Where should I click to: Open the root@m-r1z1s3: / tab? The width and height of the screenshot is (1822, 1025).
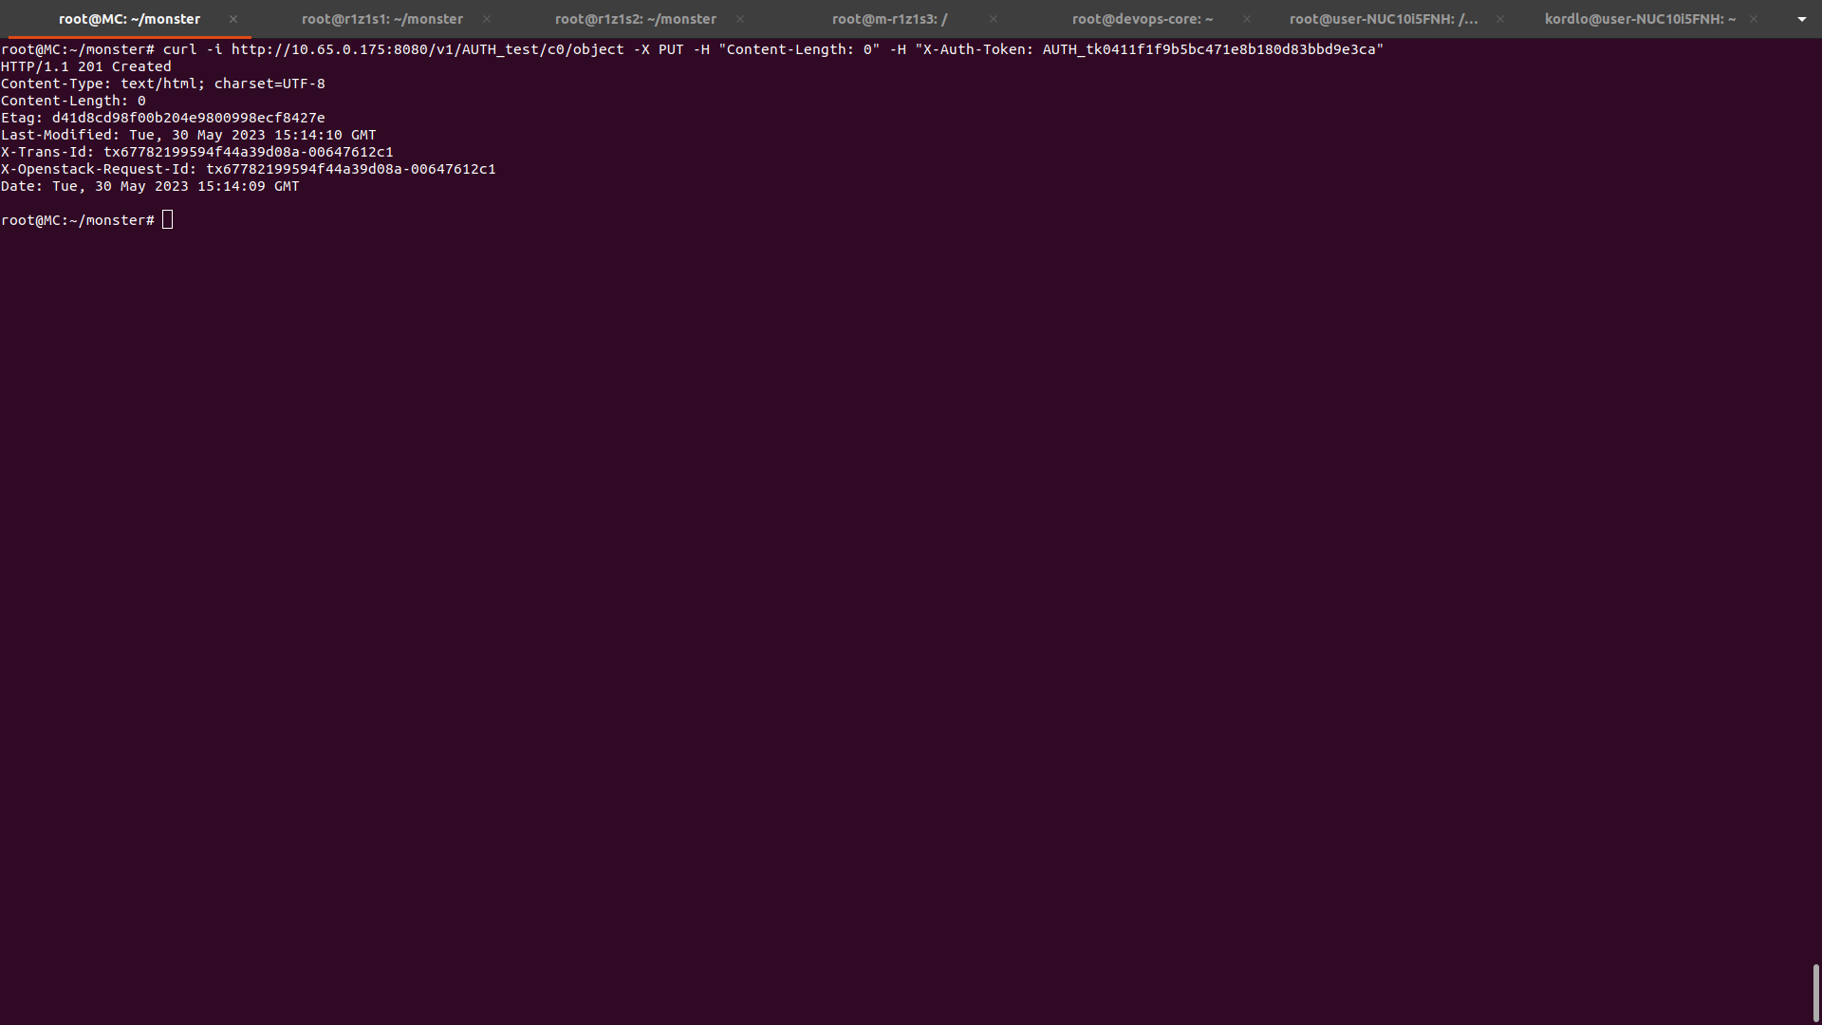889,19
